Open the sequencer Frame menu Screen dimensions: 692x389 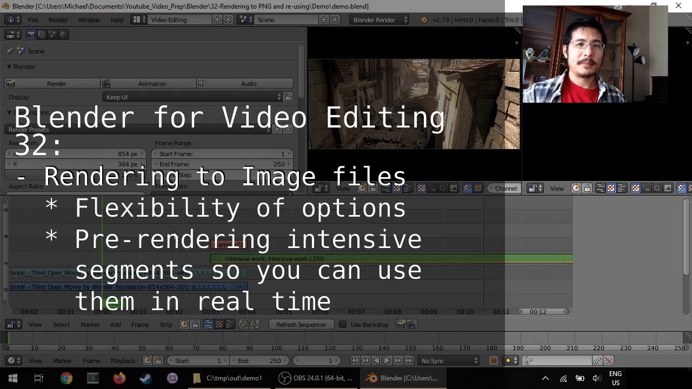139,325
